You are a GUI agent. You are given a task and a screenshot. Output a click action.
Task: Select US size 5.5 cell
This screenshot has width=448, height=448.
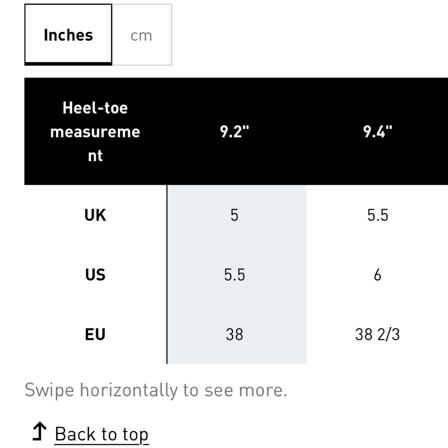tap(237, 275)
